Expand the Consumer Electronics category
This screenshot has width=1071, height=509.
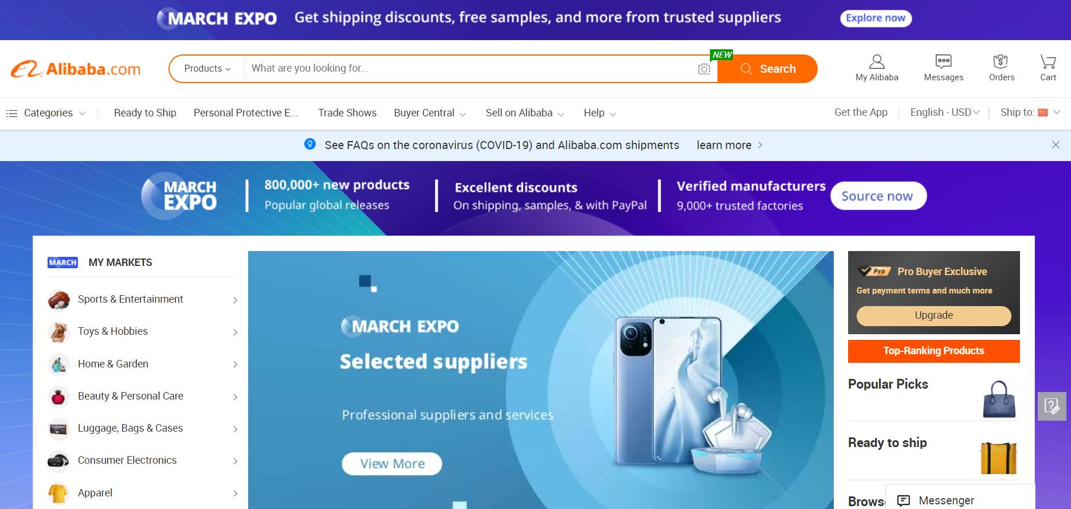143,460
